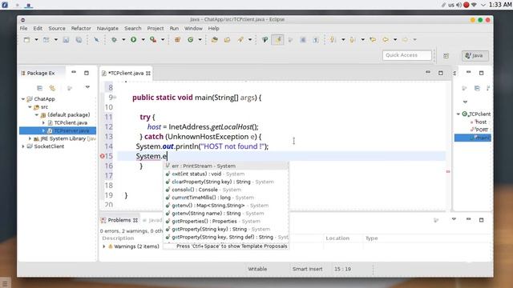Click the Forward navigation arrow icon
Screen dimensions: 513x288
pyautogui.click(x=405, y=39)
